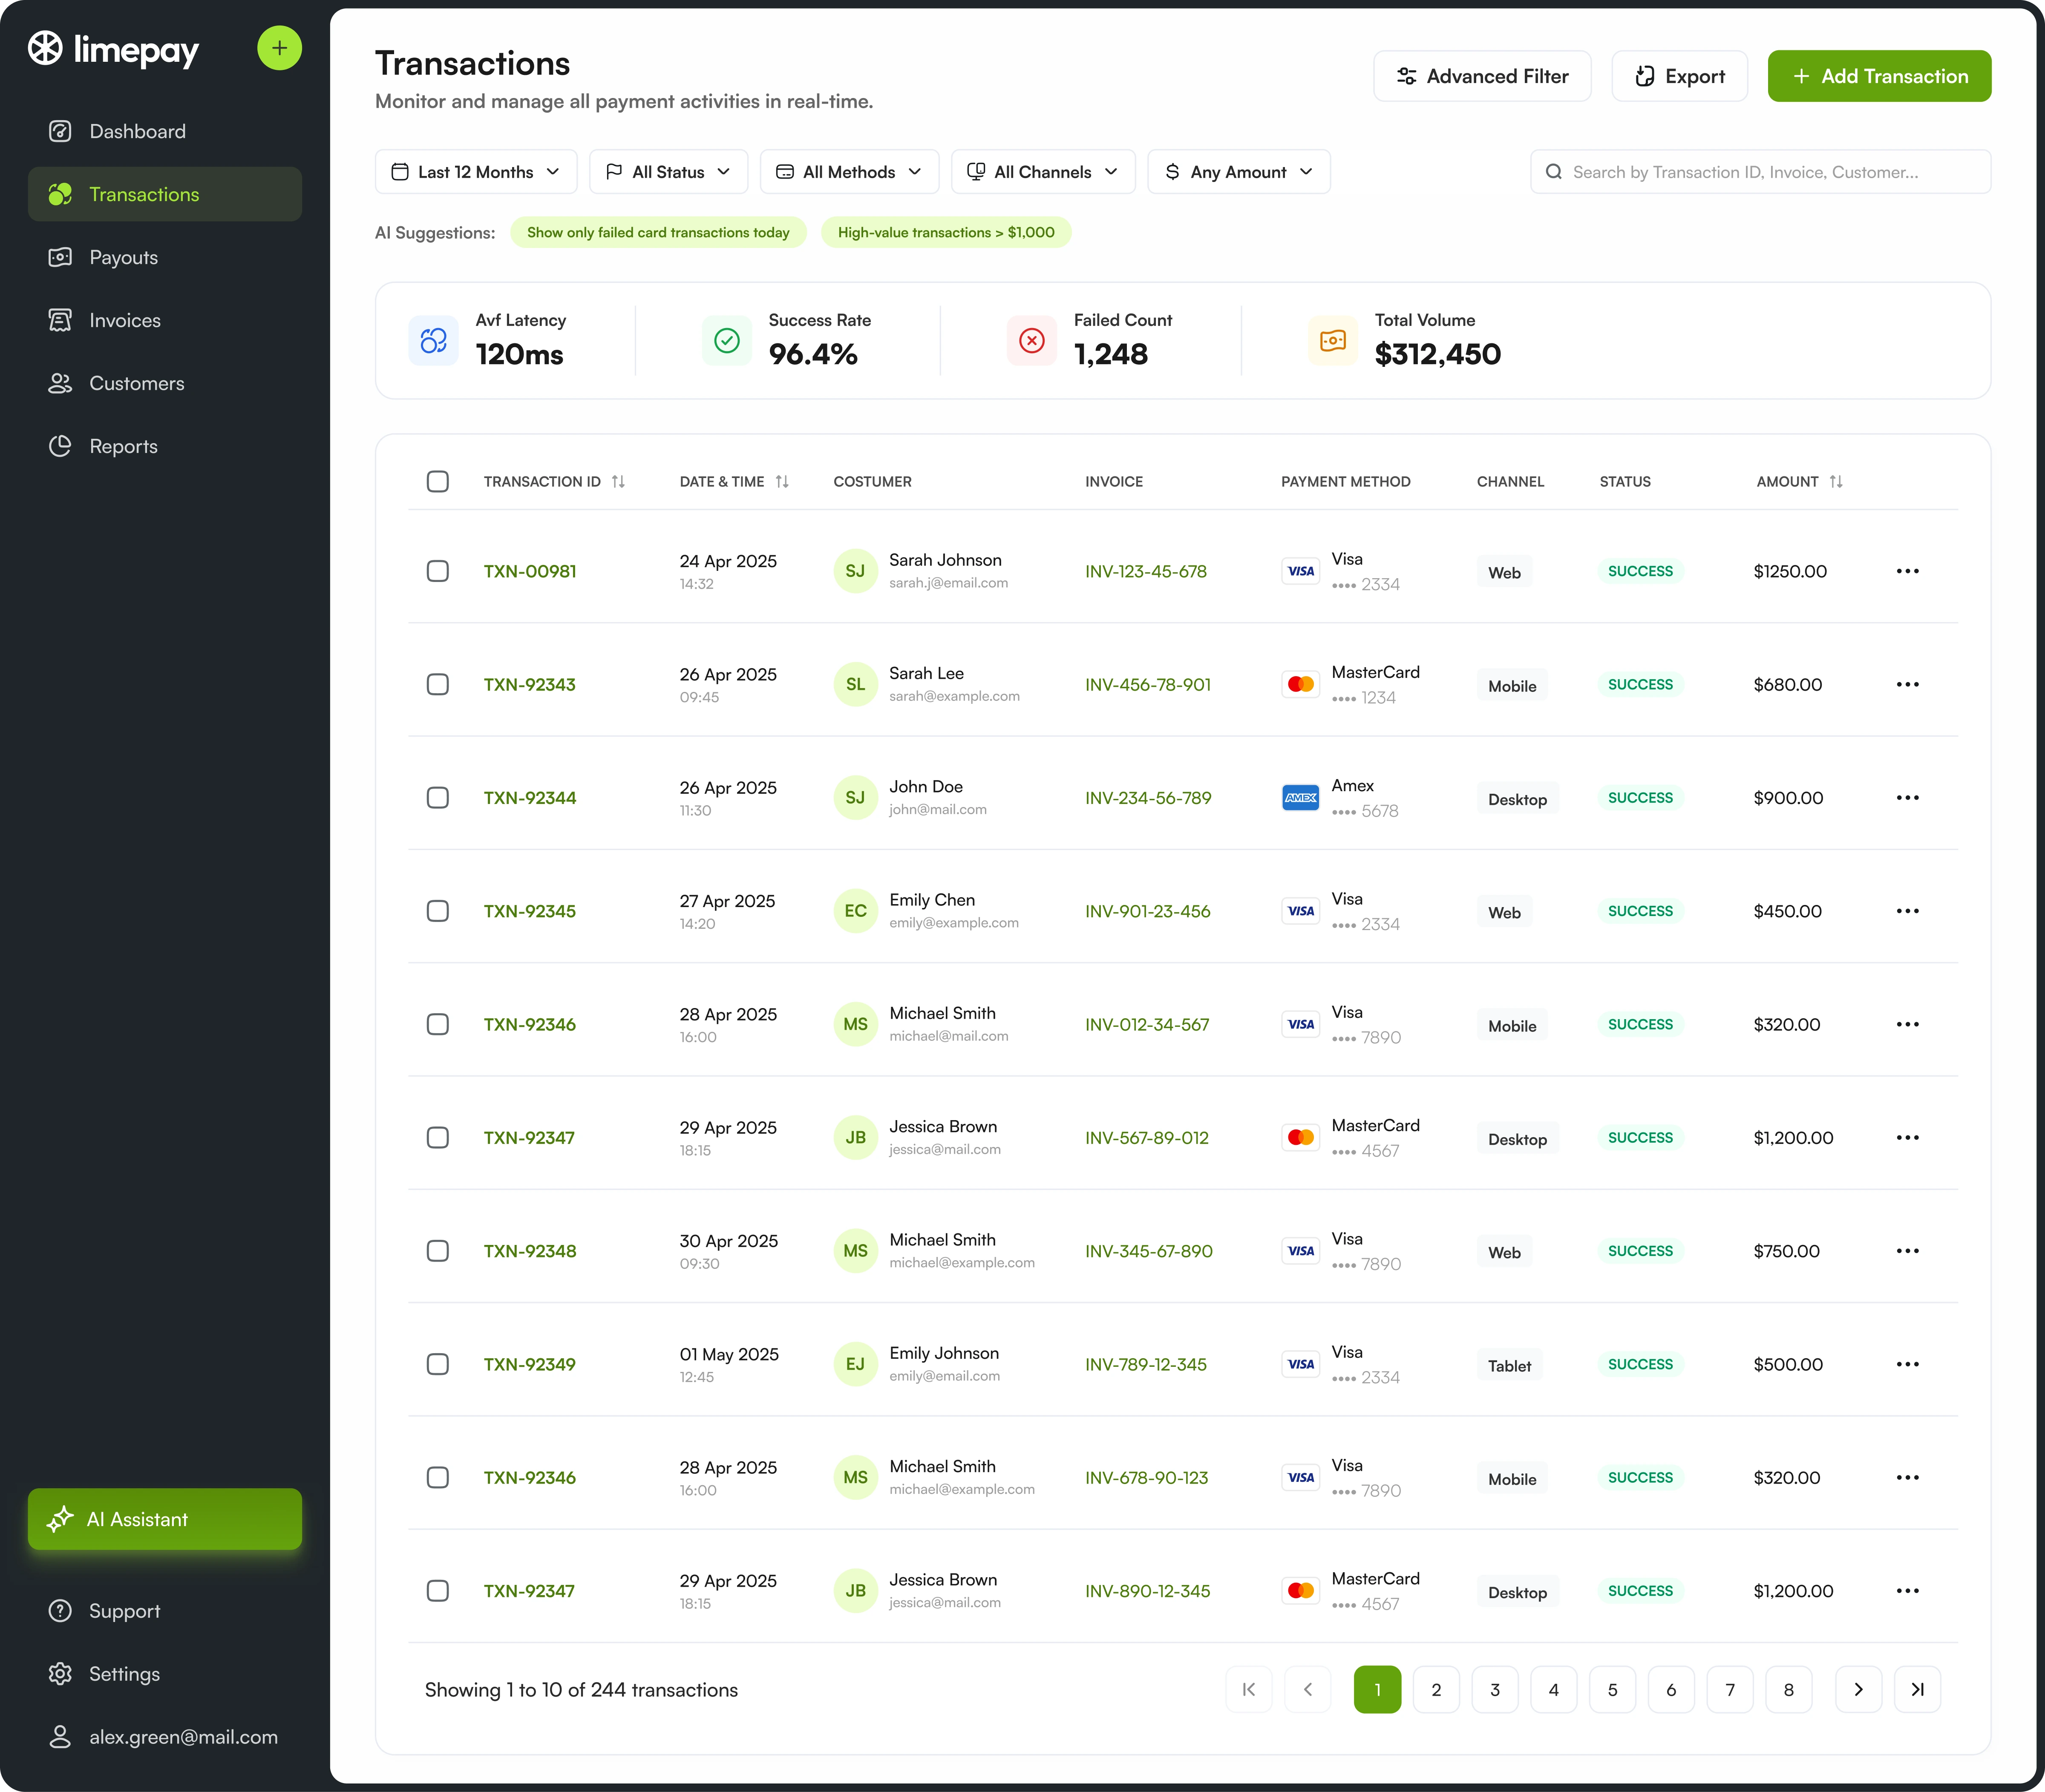Open invoice link INV-234-56-789
Viewport: 2045px width, 1792px height.
click(1148, 797)
